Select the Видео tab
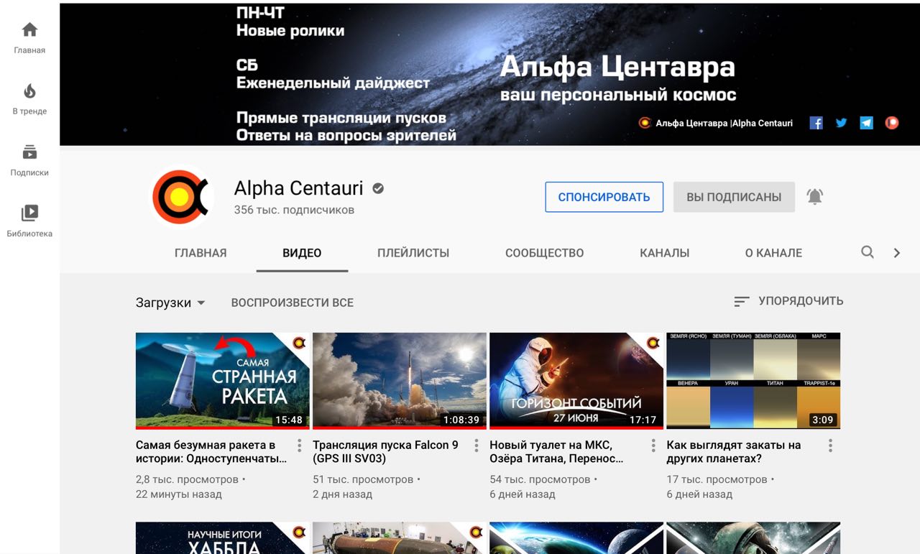 [x=302, y=253]
